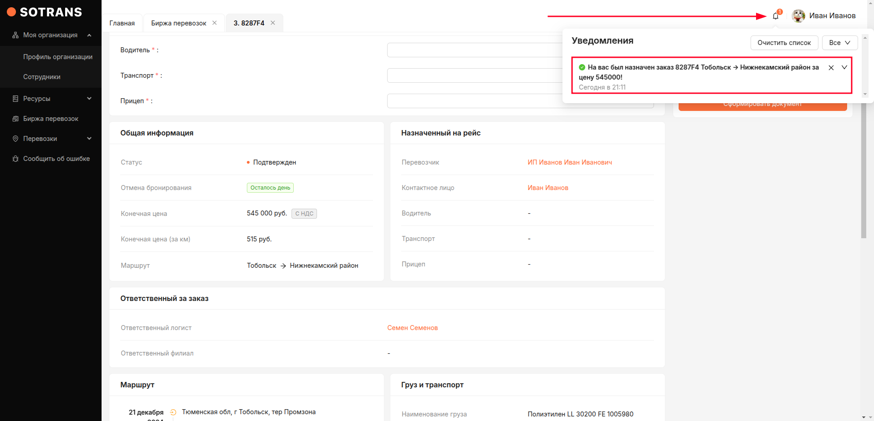The width and height of the screenshot is (874, 421).
Task: Click the SOTRANS logo
Action: pyautogui.click(x=45, y=12)
